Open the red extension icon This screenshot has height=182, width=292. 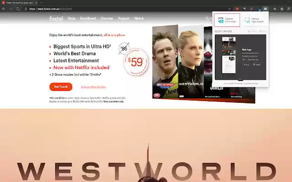point(237,9)
